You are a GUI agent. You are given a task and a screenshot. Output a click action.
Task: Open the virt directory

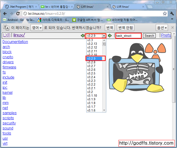point(5,144)
